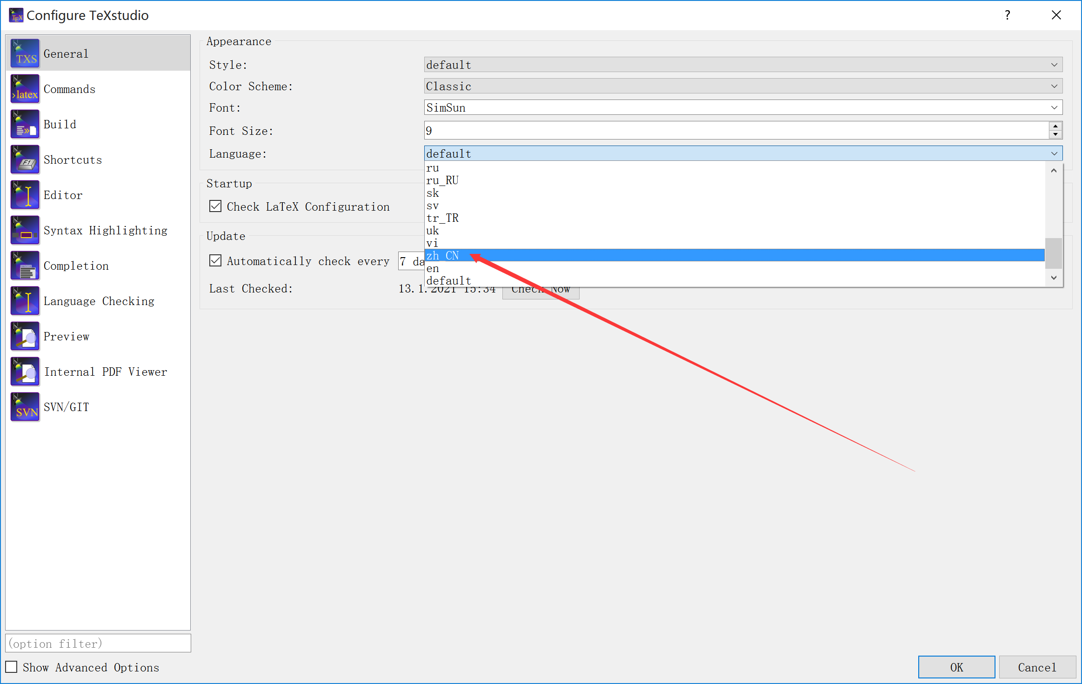Open Shortcuts keyboard icon page
Screen dimensions: 1082x684
tap(25, 160)
